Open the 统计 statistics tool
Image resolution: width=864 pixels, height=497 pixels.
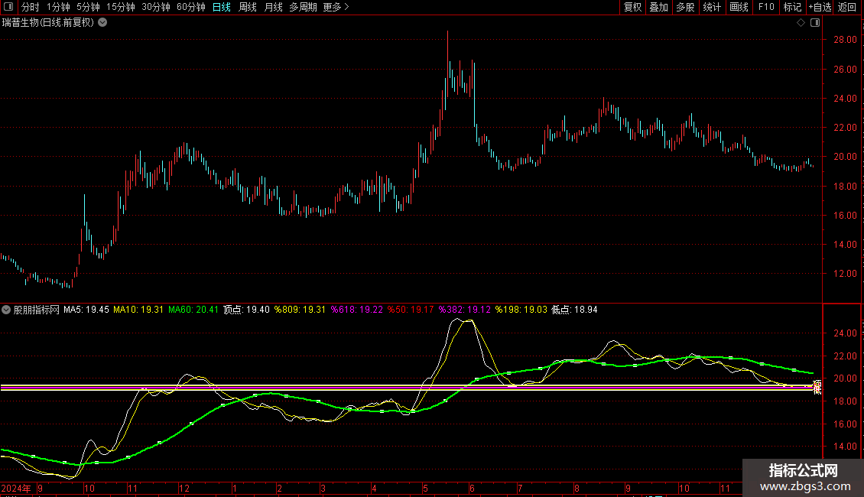point(712,7)
